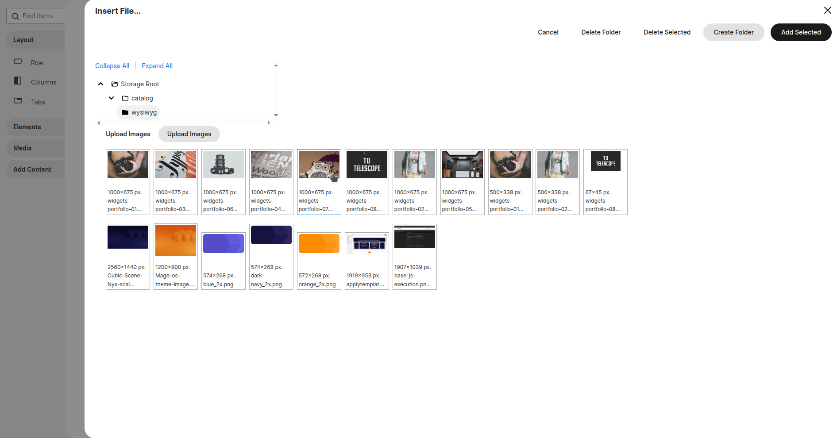Click the Storage Root folder icon
837x438 pixels.
[x=114, y=84]
